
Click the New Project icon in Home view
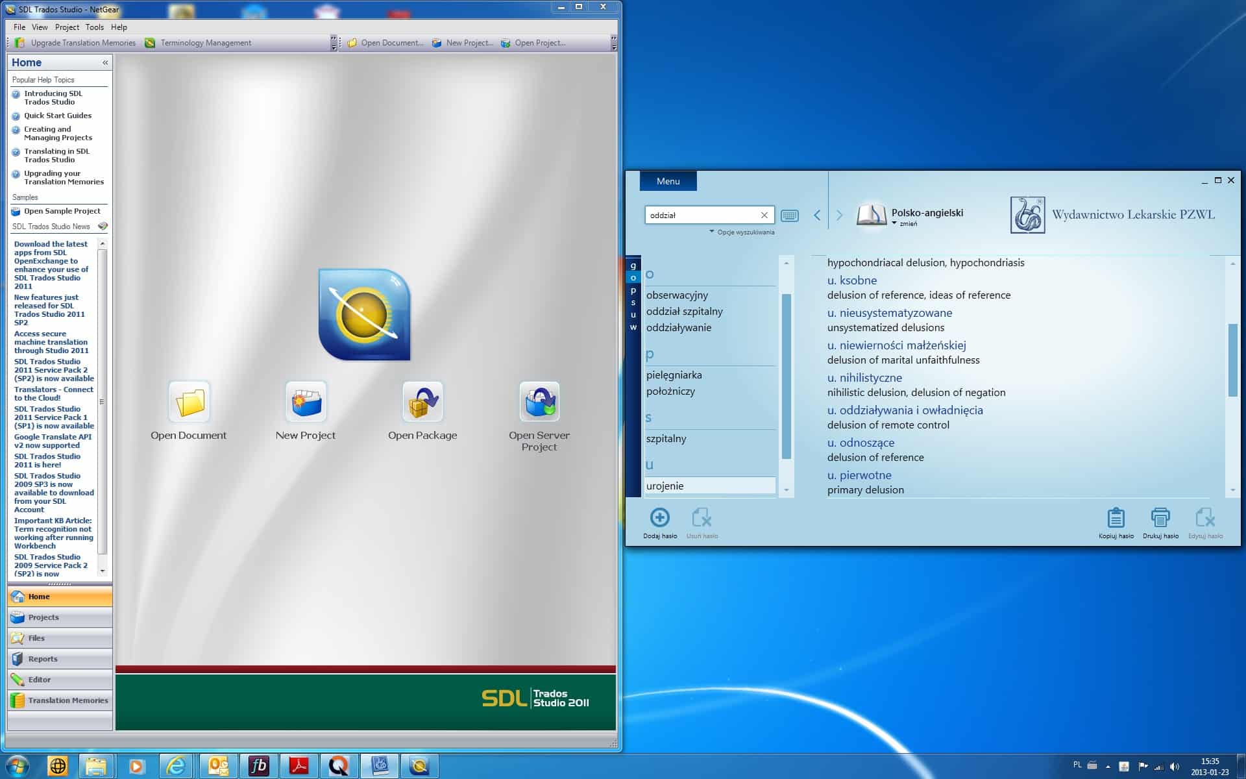[x=306, y=401]
